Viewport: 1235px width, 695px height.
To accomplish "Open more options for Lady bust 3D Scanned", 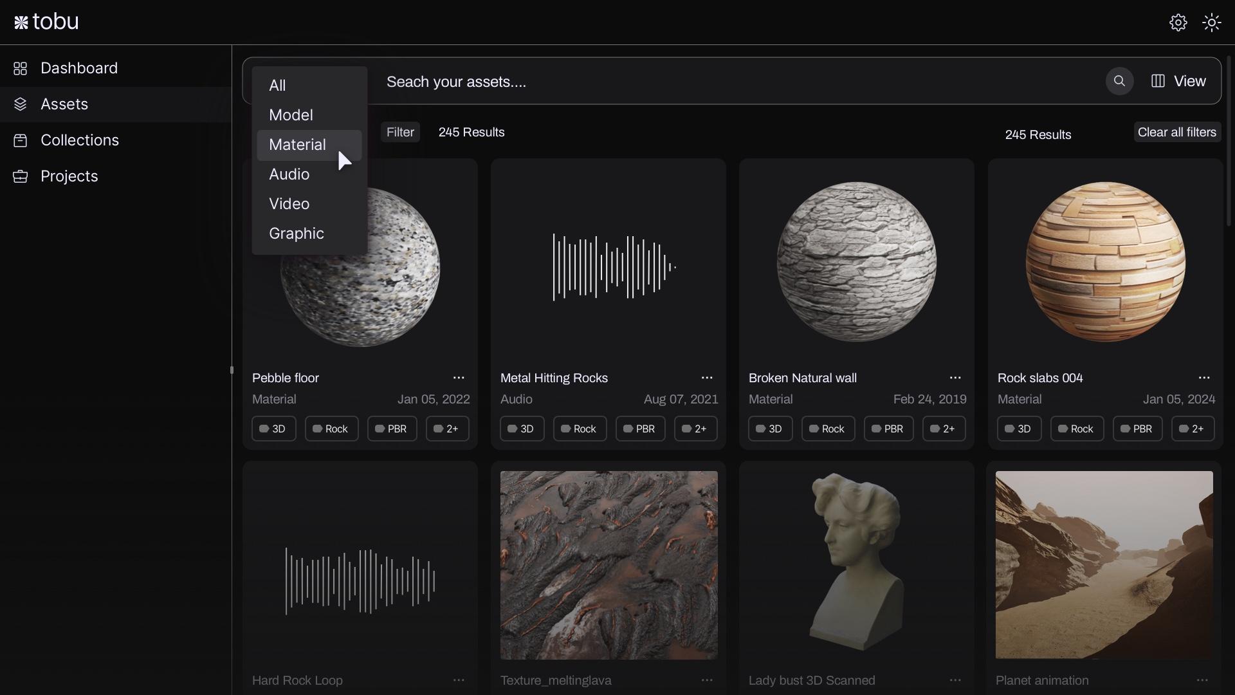I will click(x=955, y=680).
